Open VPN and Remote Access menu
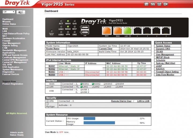193x138 pixels. point(15,55)
